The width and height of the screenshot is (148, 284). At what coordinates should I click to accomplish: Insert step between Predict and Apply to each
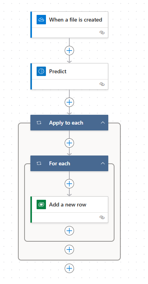pyautogui.click(x=69, y=102)
